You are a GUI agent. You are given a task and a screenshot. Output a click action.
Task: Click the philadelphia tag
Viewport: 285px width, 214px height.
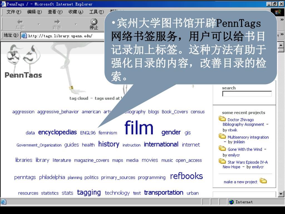click(52, 177)
